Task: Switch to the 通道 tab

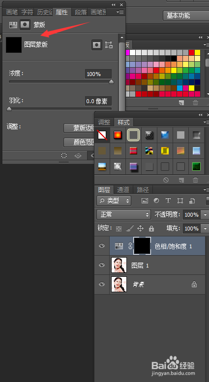Action: pyautogui.click(x=123, y=190)
